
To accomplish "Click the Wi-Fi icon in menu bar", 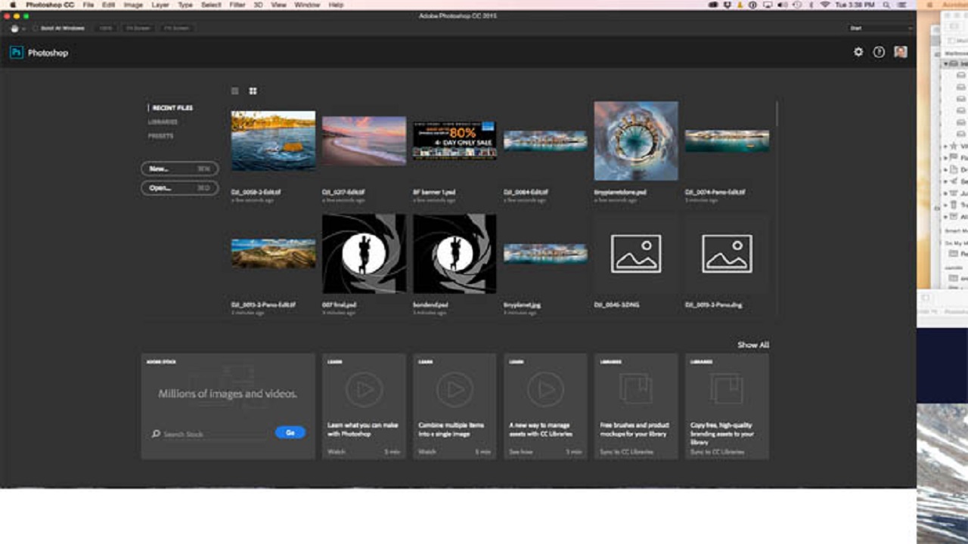I will [x=825, y=5].
